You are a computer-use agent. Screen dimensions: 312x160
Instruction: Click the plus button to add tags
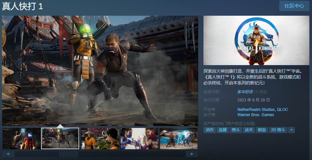coord(291,130)
